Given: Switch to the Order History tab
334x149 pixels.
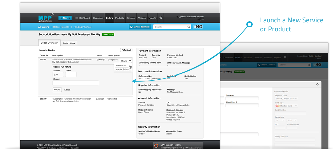Looking at the screenshot, I should [x=69, y=43].
